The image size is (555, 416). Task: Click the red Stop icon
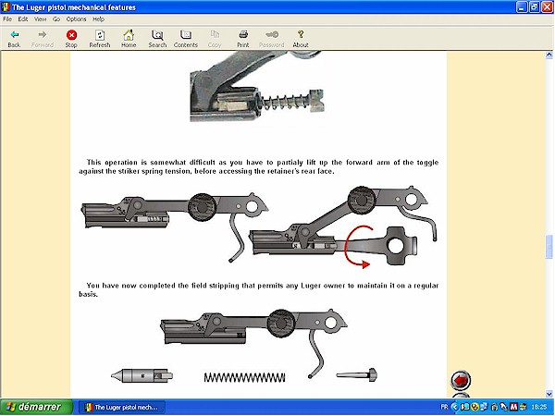pos(71,35)
